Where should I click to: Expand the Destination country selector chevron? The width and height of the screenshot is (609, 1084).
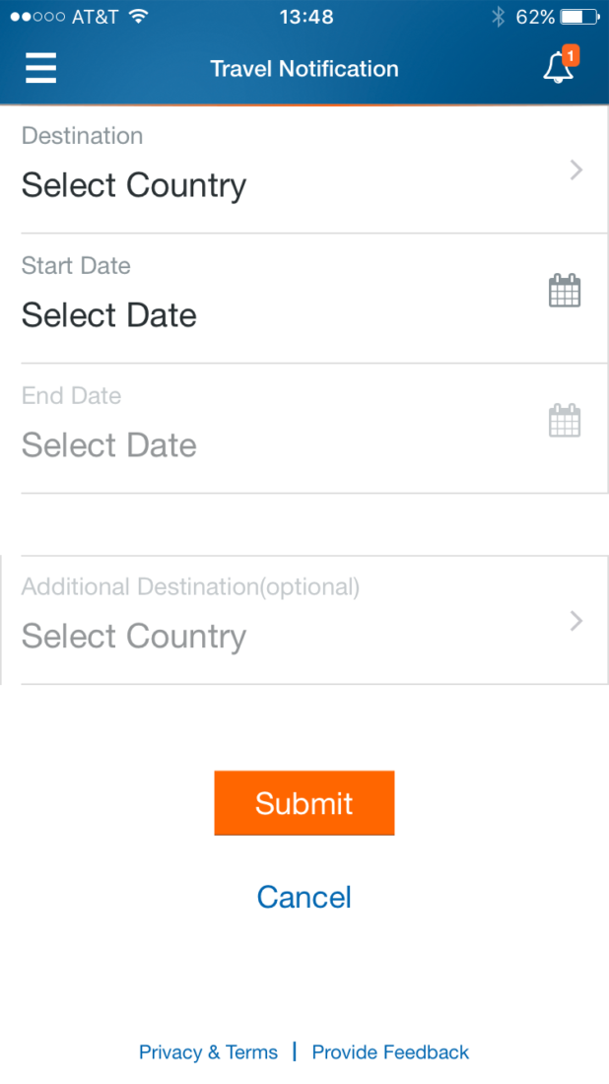[575, 169]
